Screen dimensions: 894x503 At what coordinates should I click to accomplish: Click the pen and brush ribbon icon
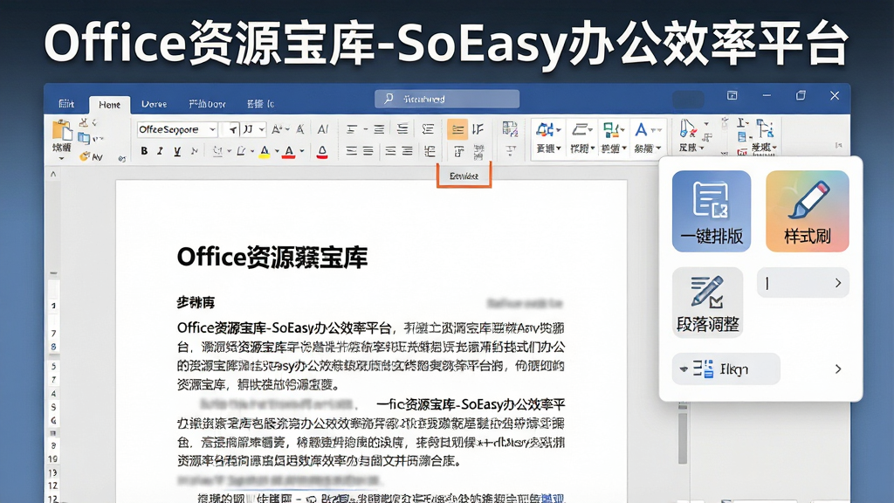[688, 129]
